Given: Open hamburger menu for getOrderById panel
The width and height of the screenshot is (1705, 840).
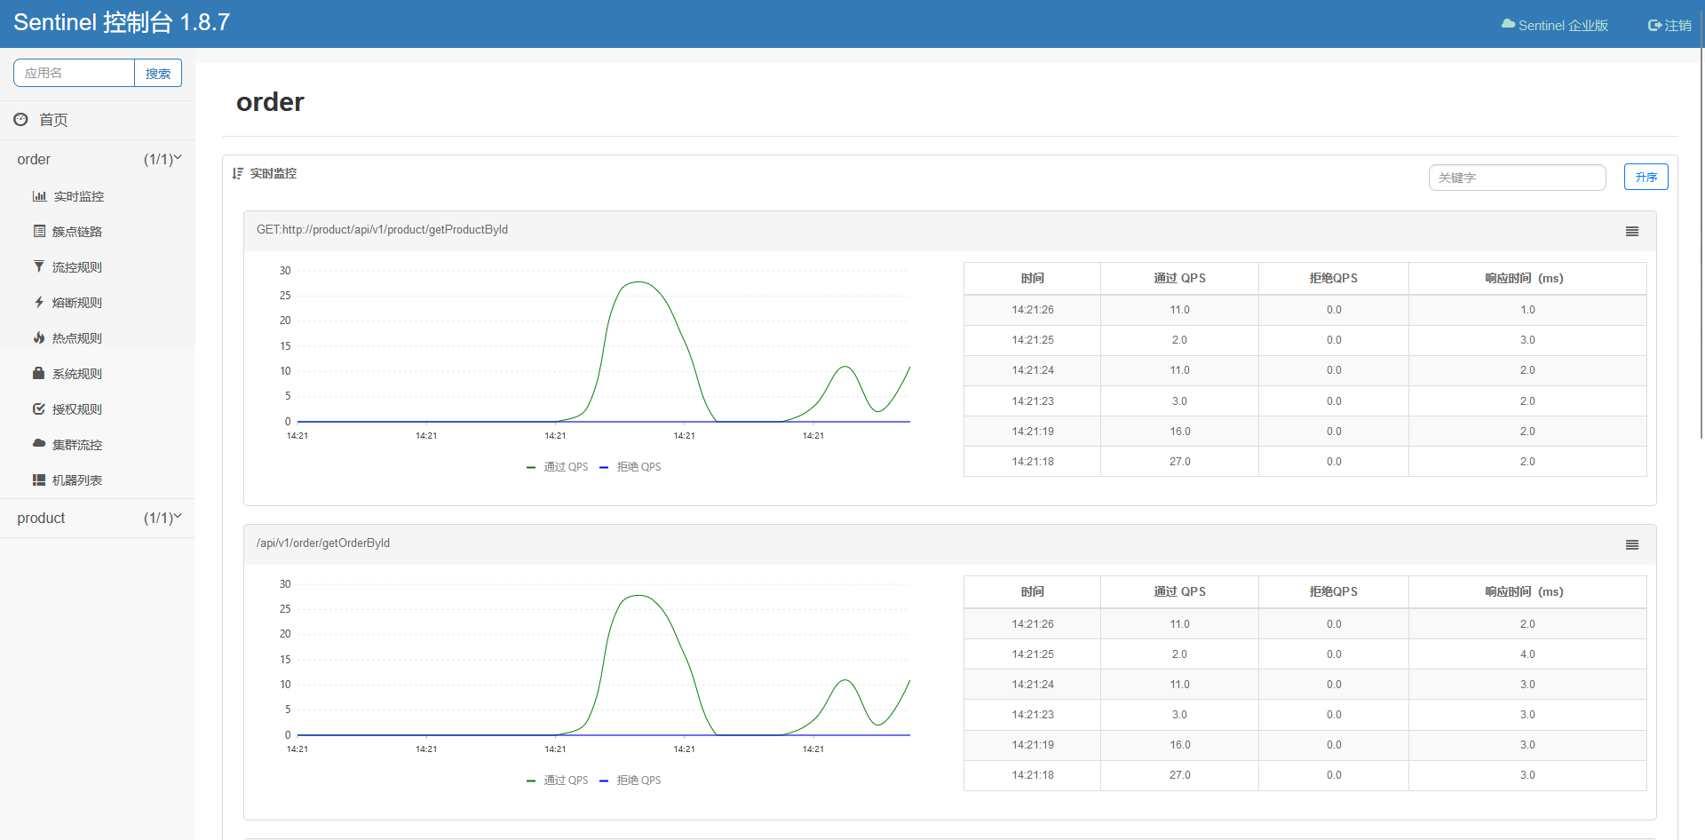Looking at the screenshot, I should click(1631, 545).
